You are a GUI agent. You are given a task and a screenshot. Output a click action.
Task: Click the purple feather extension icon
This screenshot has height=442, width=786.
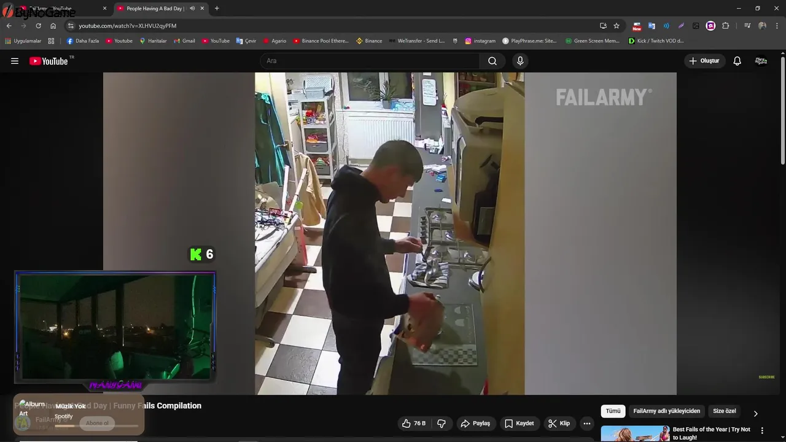coord(681,26)
